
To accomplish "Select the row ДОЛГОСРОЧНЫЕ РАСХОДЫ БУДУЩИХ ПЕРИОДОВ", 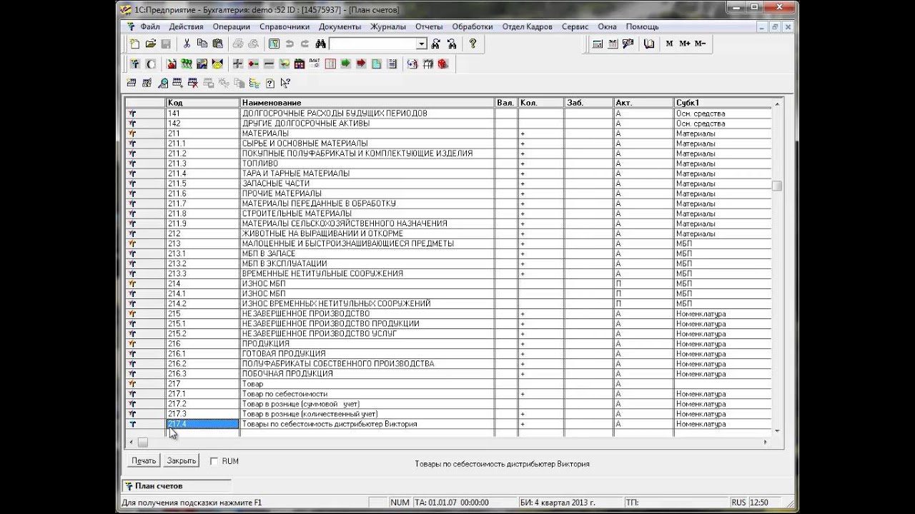I will 449,114.
